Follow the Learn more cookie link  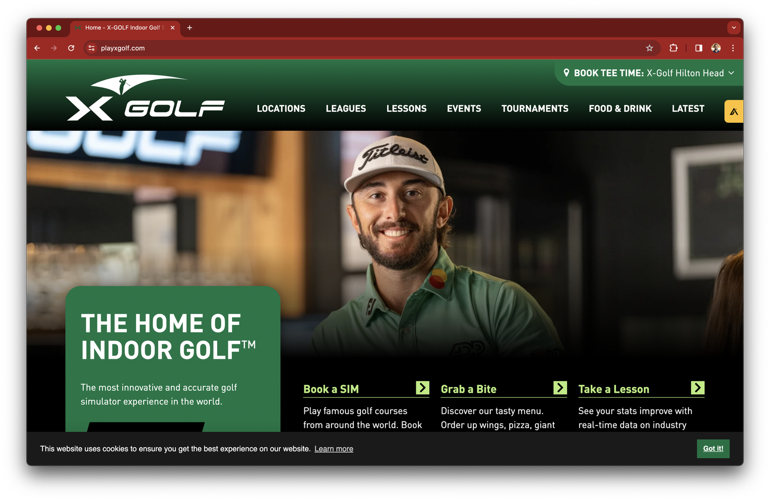(x=334, y=449)
